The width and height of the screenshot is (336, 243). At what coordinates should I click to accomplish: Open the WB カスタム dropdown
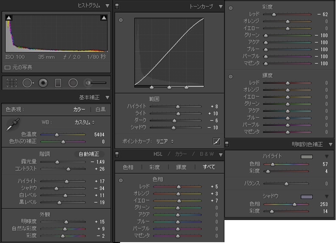[x=84, y=122]
